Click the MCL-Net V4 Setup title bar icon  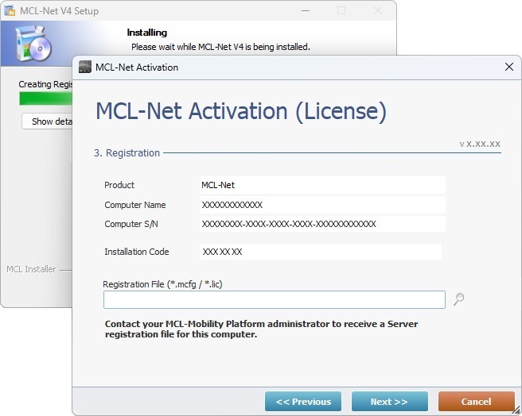pyautogui.click(x=10, y=10)
